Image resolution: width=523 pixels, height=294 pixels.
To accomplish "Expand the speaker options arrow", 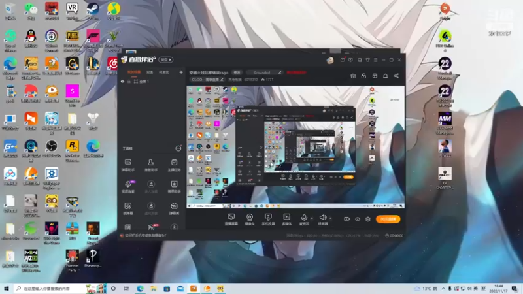I will [331, 218].
